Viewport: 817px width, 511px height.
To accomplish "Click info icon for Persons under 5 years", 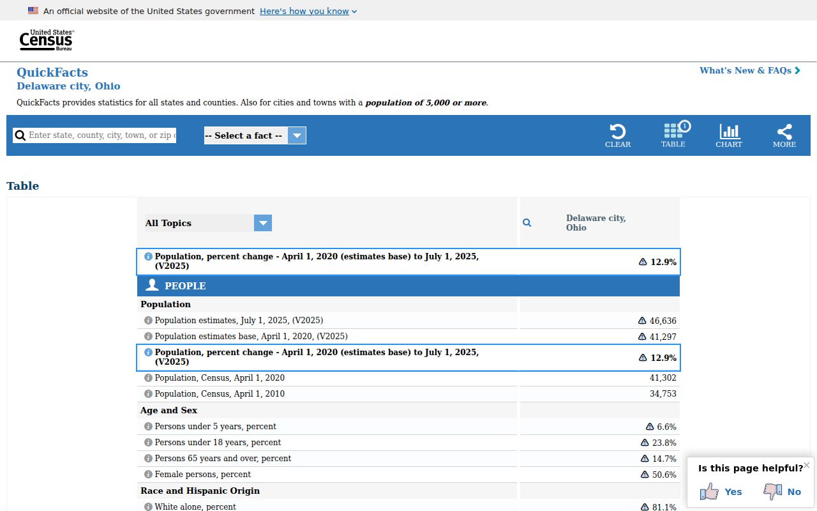I will 148,426.
